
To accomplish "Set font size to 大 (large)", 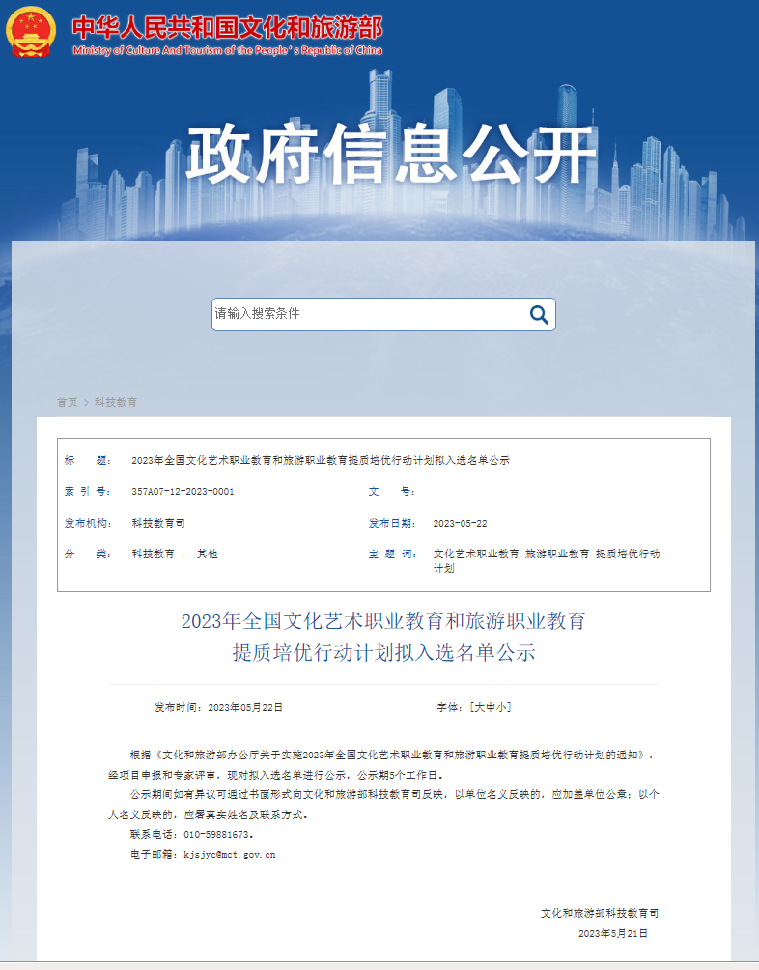I will click(x=478, y=707).
